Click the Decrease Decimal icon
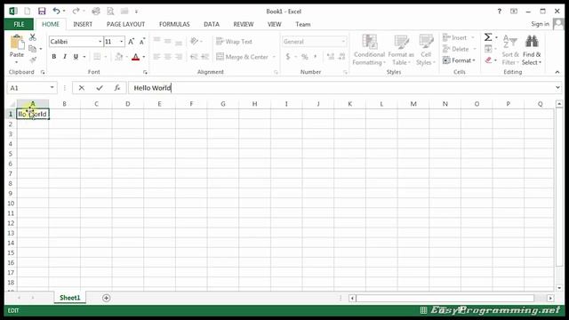The image size is (569, 320). click(x=341, y=57)
